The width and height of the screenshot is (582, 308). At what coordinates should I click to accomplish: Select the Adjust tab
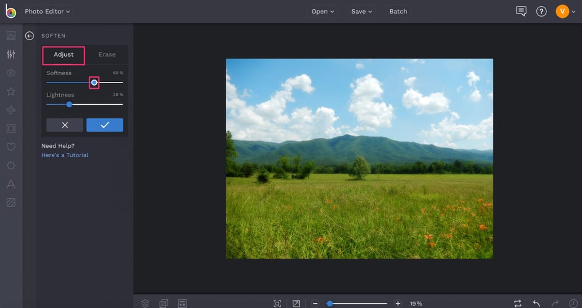tap(64, 54)
